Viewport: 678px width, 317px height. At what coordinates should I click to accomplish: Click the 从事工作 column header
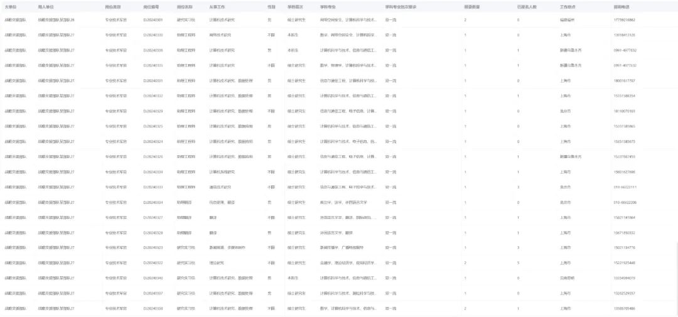(x=217, y=5)
